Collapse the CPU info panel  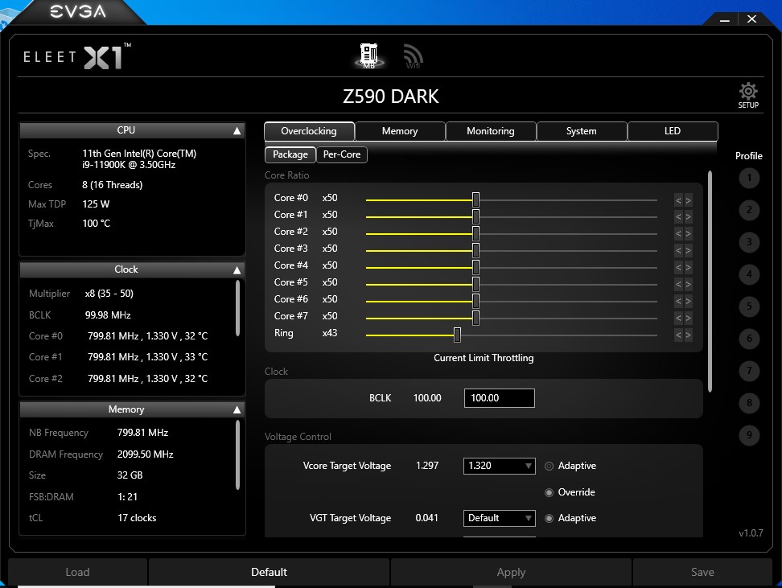point(237,130)
